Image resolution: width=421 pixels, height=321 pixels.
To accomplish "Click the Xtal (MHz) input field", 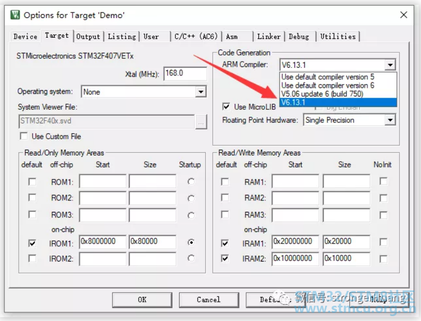I will [x=185, y=73].
